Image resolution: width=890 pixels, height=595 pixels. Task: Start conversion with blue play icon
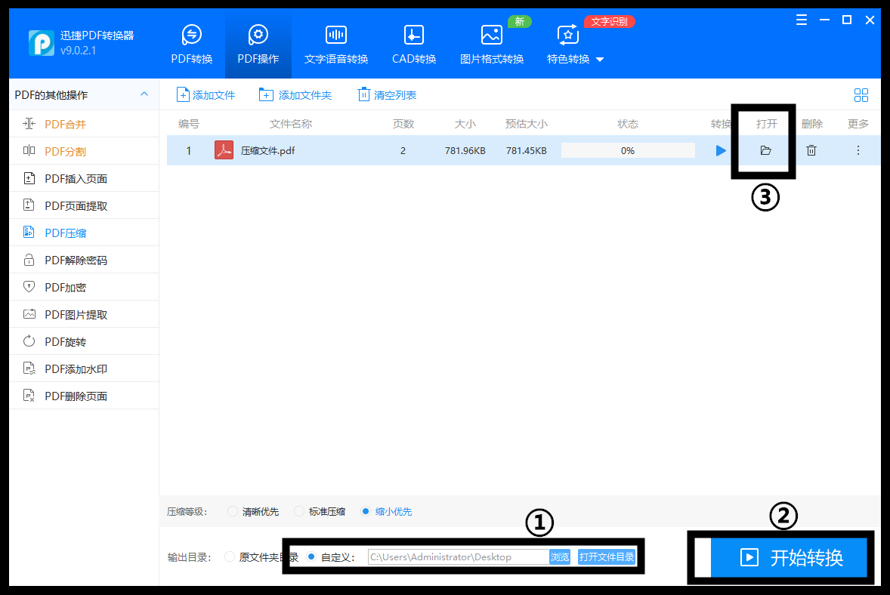[x=721, y=150]
